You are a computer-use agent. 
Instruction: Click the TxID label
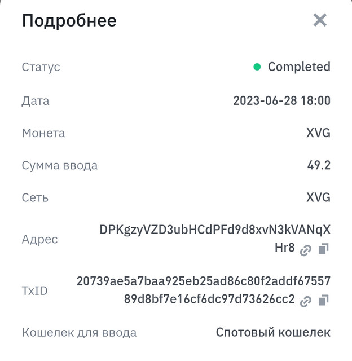tap(35, 290)
